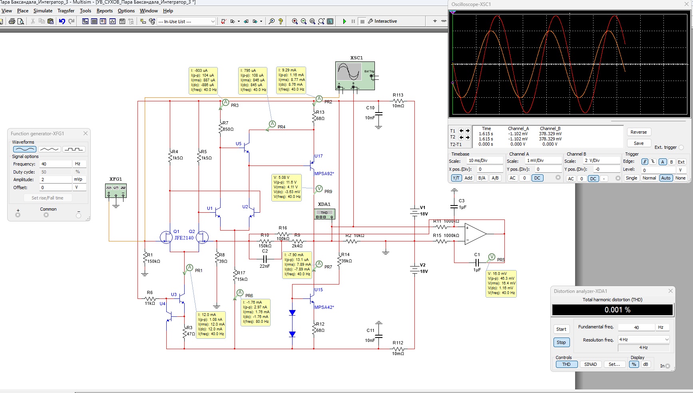Set trigger mode to Normal
The width and height of the screenshot is (693, 393).
(649, 178)
